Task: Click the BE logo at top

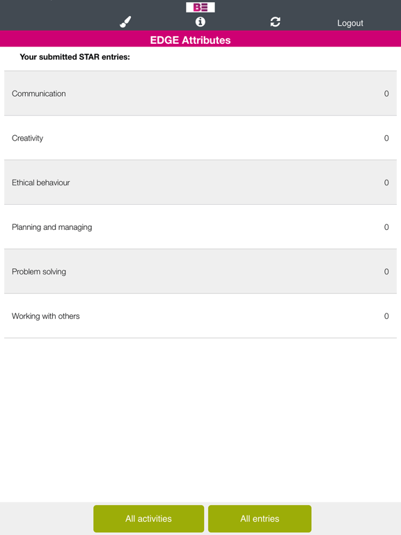Action: (200, 7)
